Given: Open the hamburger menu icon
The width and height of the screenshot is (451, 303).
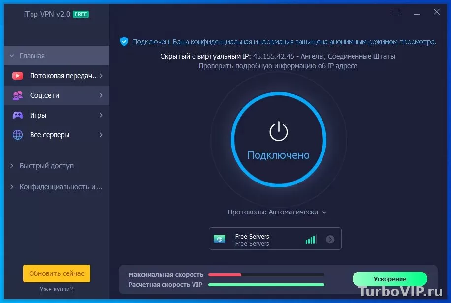Looking at the screenshot, I should (x=397, y=12).
